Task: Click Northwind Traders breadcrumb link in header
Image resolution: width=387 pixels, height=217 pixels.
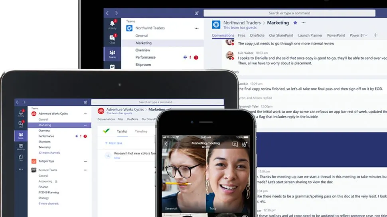Action: point(242,23)
